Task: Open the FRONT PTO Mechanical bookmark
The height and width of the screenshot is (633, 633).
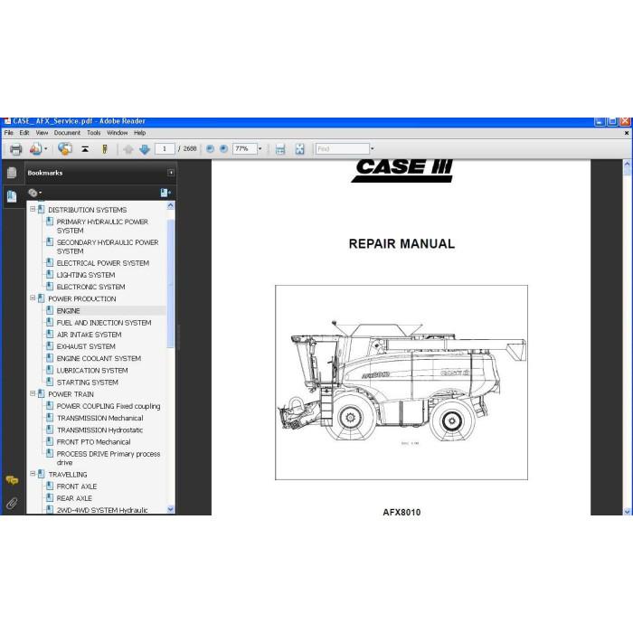Action: tap(93, 442)
